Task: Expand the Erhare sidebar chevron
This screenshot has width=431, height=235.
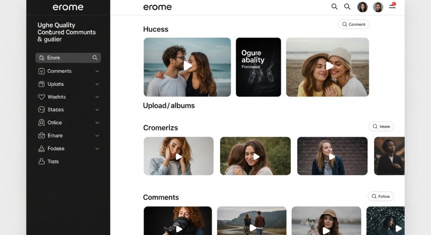Action: [x=97, y=136]
